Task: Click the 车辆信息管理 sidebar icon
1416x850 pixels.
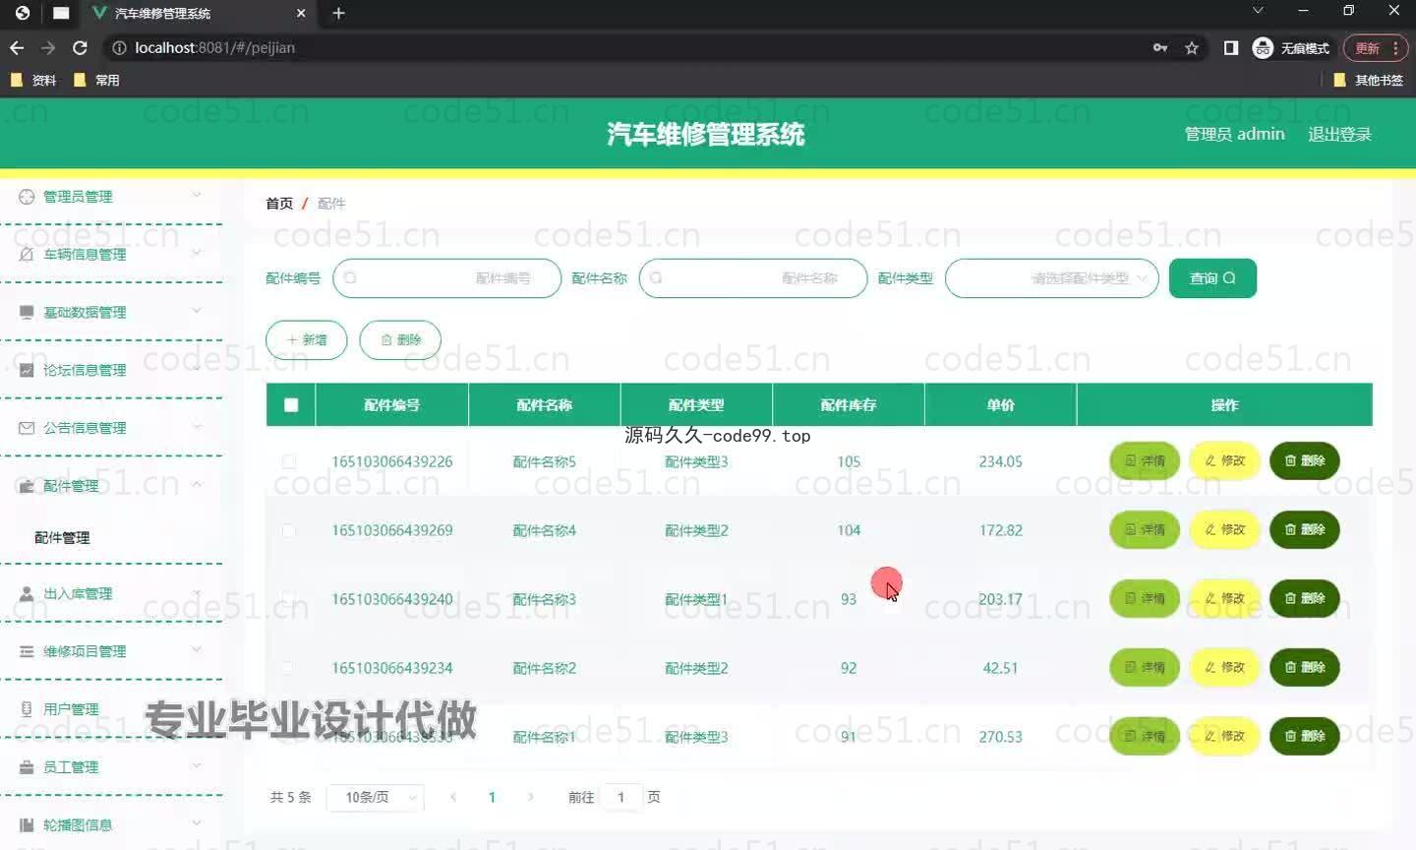Action: 27,254
